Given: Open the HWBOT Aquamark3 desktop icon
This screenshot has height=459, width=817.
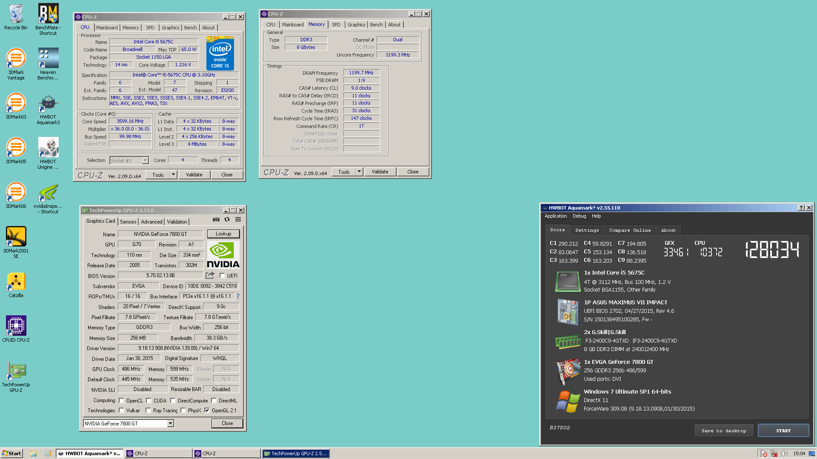Looking at the screenshot, I should pos(48,108).
